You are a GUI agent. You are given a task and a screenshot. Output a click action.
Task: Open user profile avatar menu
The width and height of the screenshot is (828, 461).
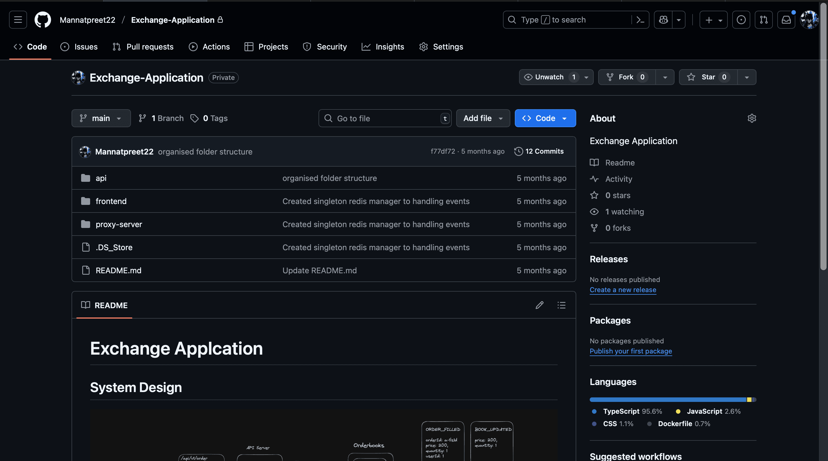pyautogui.click(x=809, y=20)
